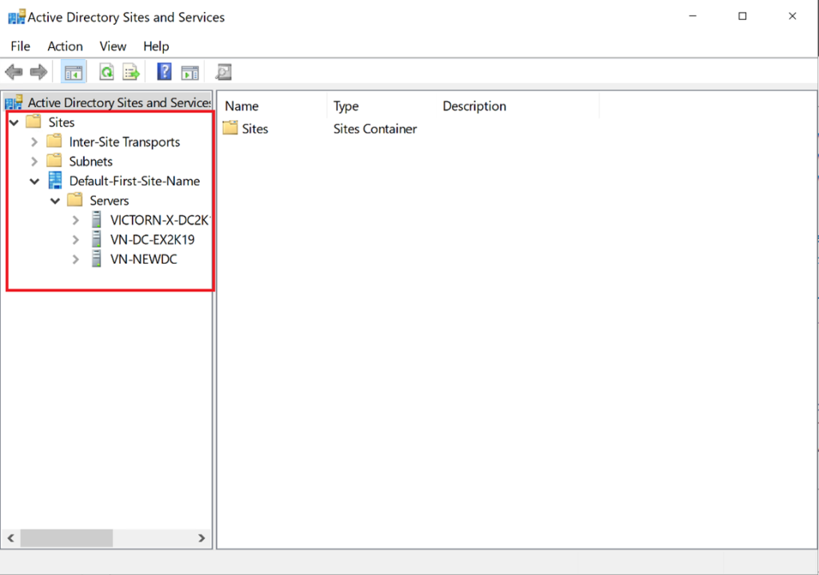Image resolution: width=819 pixels, height=575 pixels.
Task: Collapse the Sites tree node
Action: click(14, 122)
